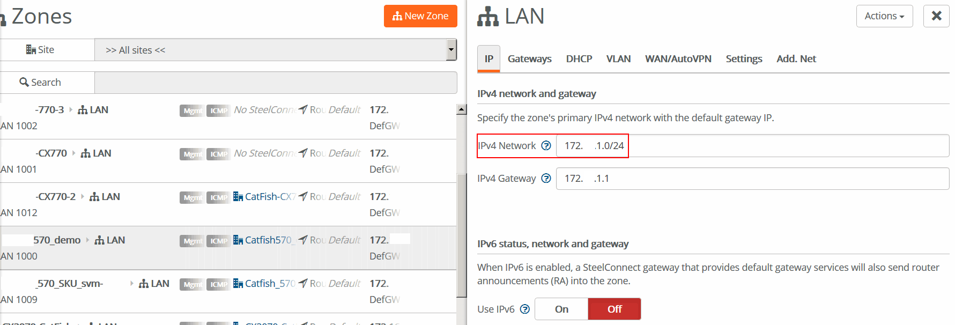Open CatFish-CX7 site link
Screen dimensions: 955x325
(270, 196)
